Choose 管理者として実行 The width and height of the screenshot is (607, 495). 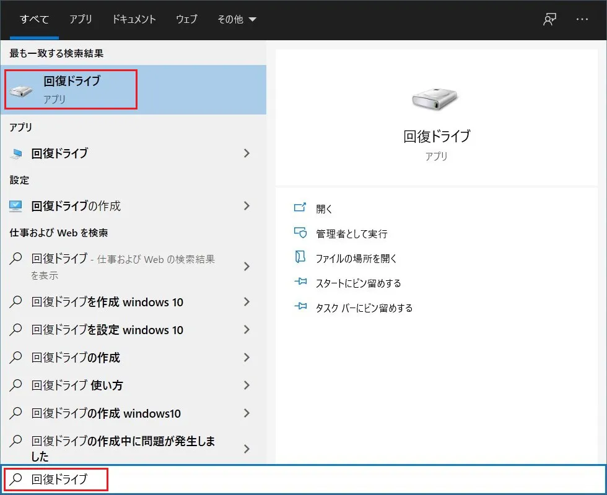coord(352,234)
